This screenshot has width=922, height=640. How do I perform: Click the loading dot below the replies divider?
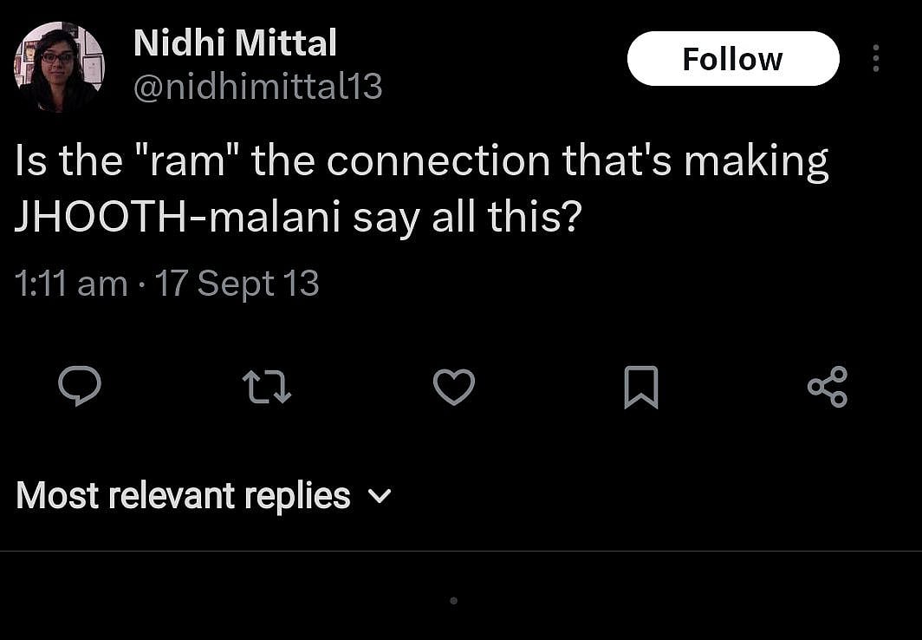click(453, 600)
